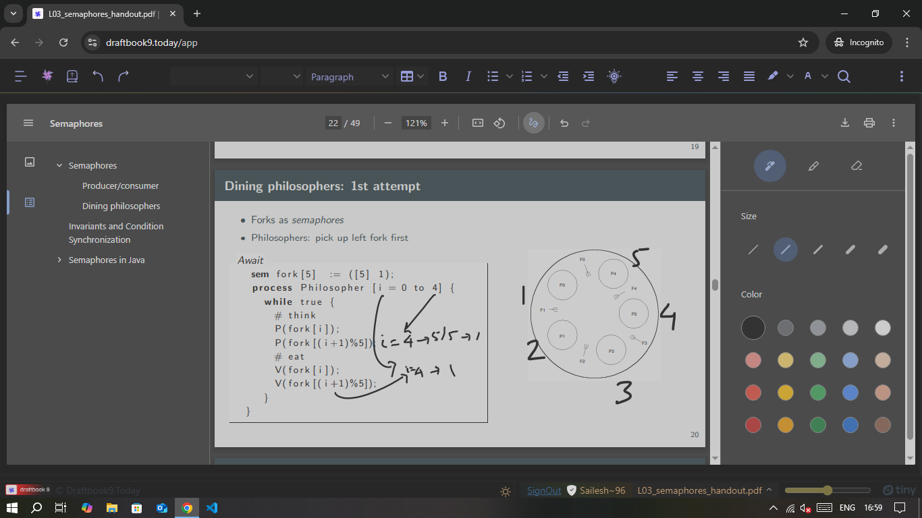Viewport: 922px width, 518px height.
Task: Open the search magnifier in editor toolbar
Action: [x=844, y=77]
